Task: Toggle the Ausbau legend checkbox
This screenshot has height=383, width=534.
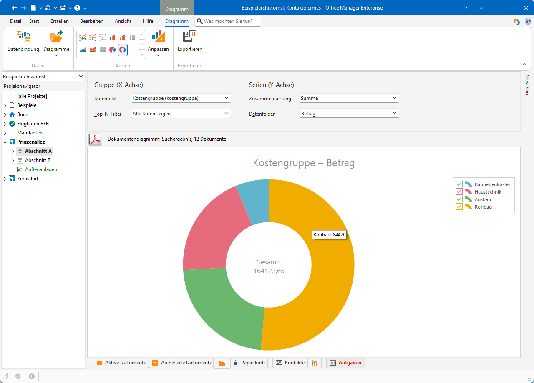Action: (459, 199)
